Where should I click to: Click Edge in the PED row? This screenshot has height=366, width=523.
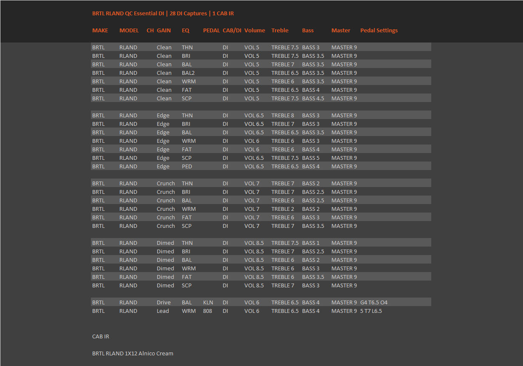(x=163, y=166)
